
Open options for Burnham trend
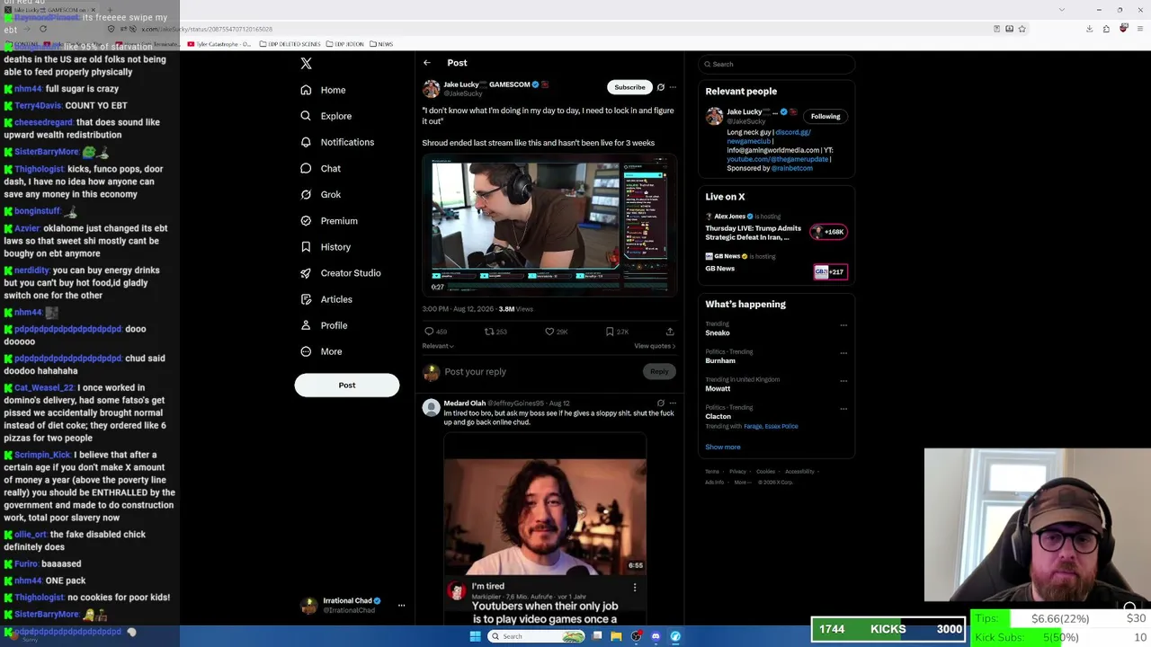point(843,353)
